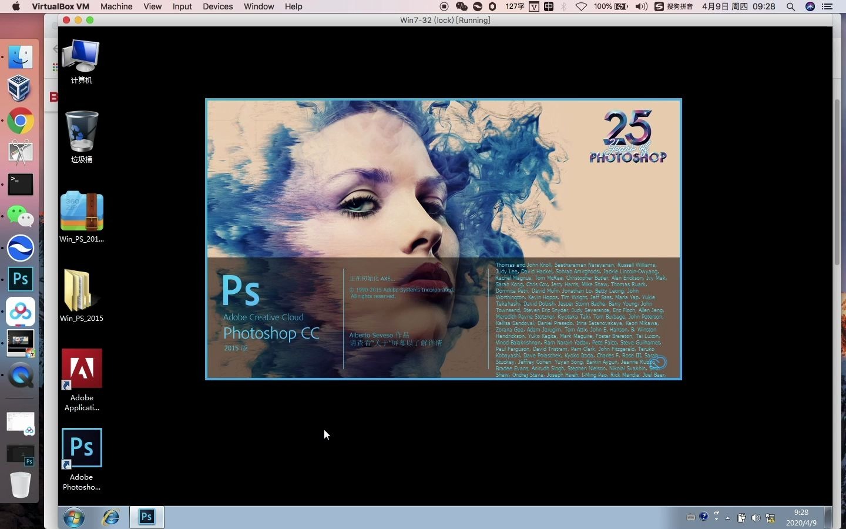Screen dimensions: 846x529
Task: Click the date and time 4月9日 周四 09:28
Action: [738, 6]
